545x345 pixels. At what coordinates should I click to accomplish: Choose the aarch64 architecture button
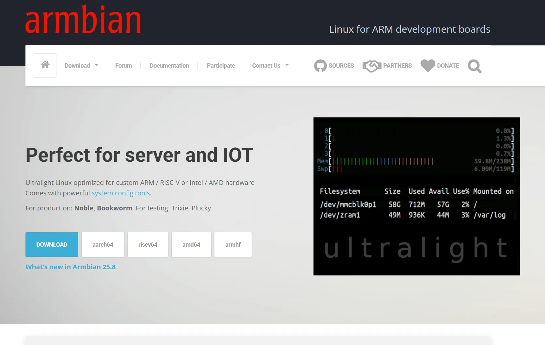coord(103,244)
